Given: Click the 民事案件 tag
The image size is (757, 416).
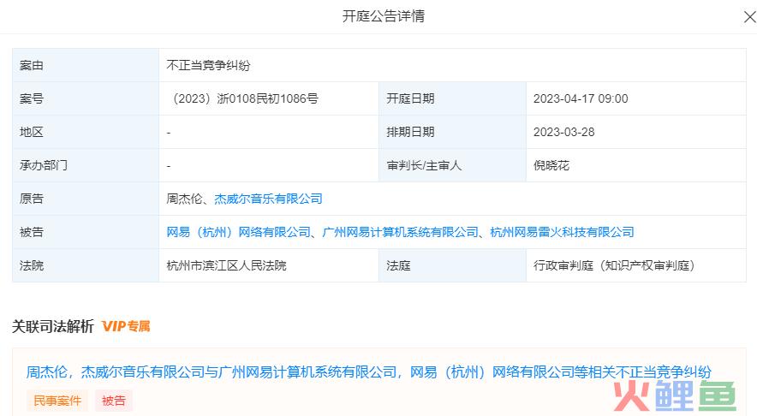Looking at the screenshot, I should 57,401.
